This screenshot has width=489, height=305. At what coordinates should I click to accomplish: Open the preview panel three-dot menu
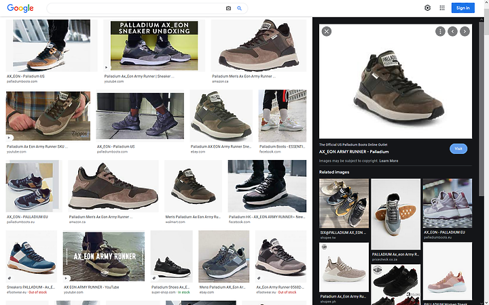pos(440,31)
